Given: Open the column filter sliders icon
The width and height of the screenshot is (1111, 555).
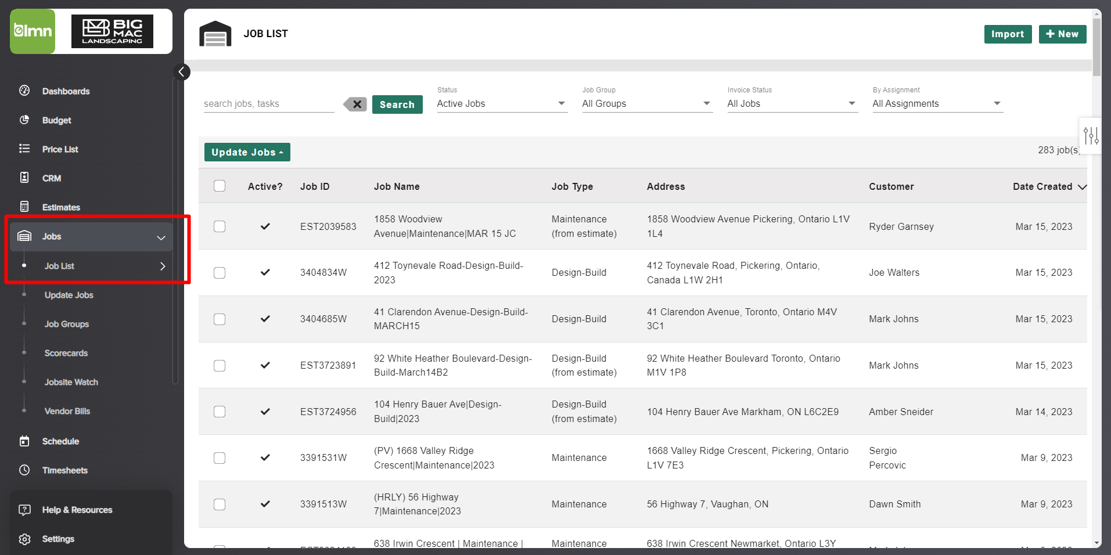Looking at the screenshot, I should (1091, 136).
